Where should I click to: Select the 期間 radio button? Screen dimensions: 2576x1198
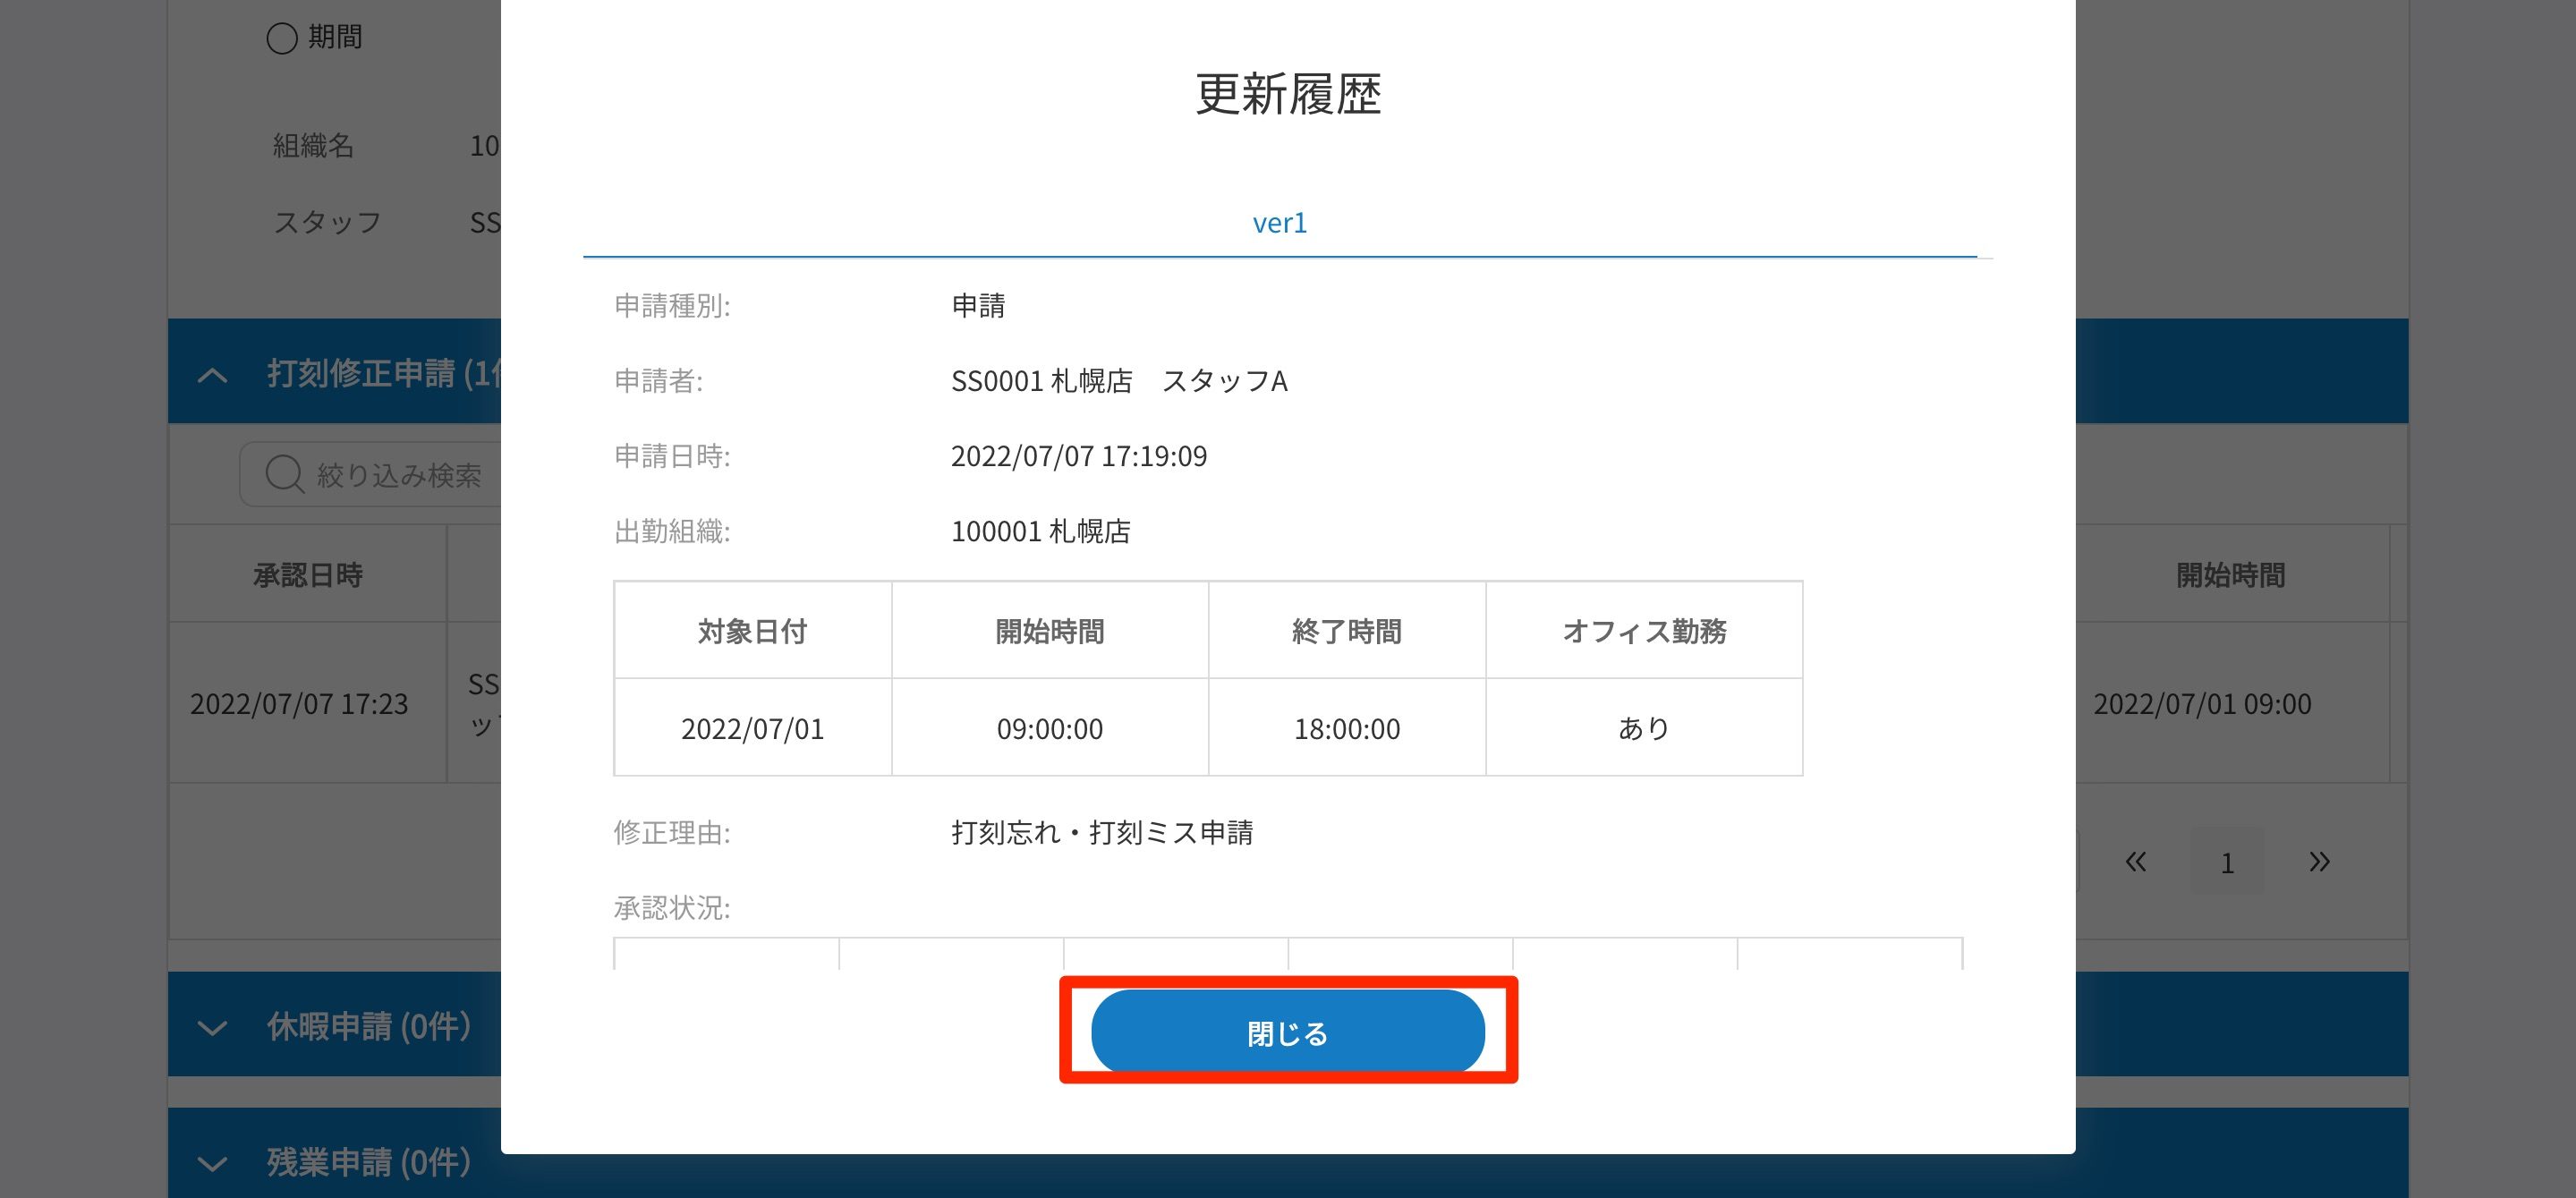[282, 39]
